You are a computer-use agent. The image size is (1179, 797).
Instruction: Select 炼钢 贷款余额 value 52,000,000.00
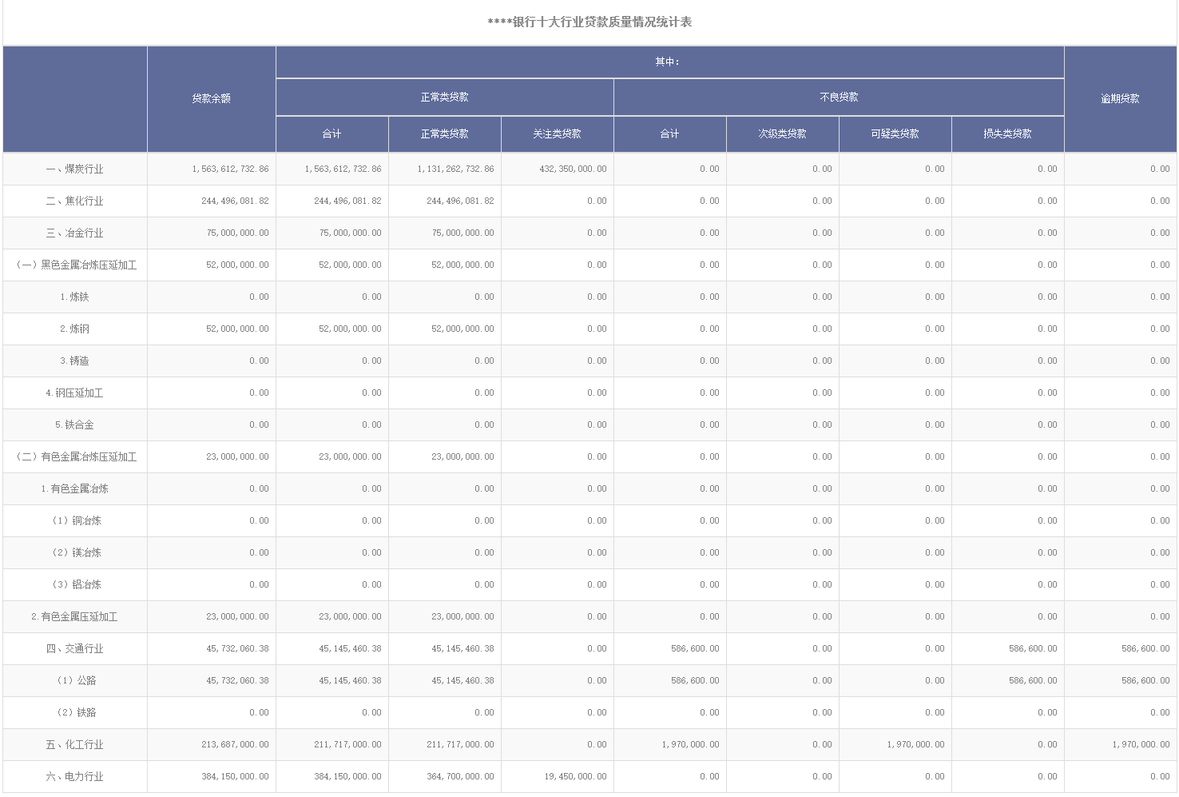237,329
